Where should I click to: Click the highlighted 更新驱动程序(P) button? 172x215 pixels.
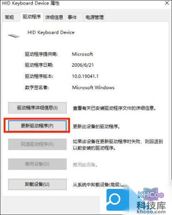37,126
